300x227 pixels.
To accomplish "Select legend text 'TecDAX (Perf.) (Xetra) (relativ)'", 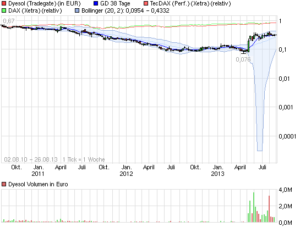I will tap(190, 3).
